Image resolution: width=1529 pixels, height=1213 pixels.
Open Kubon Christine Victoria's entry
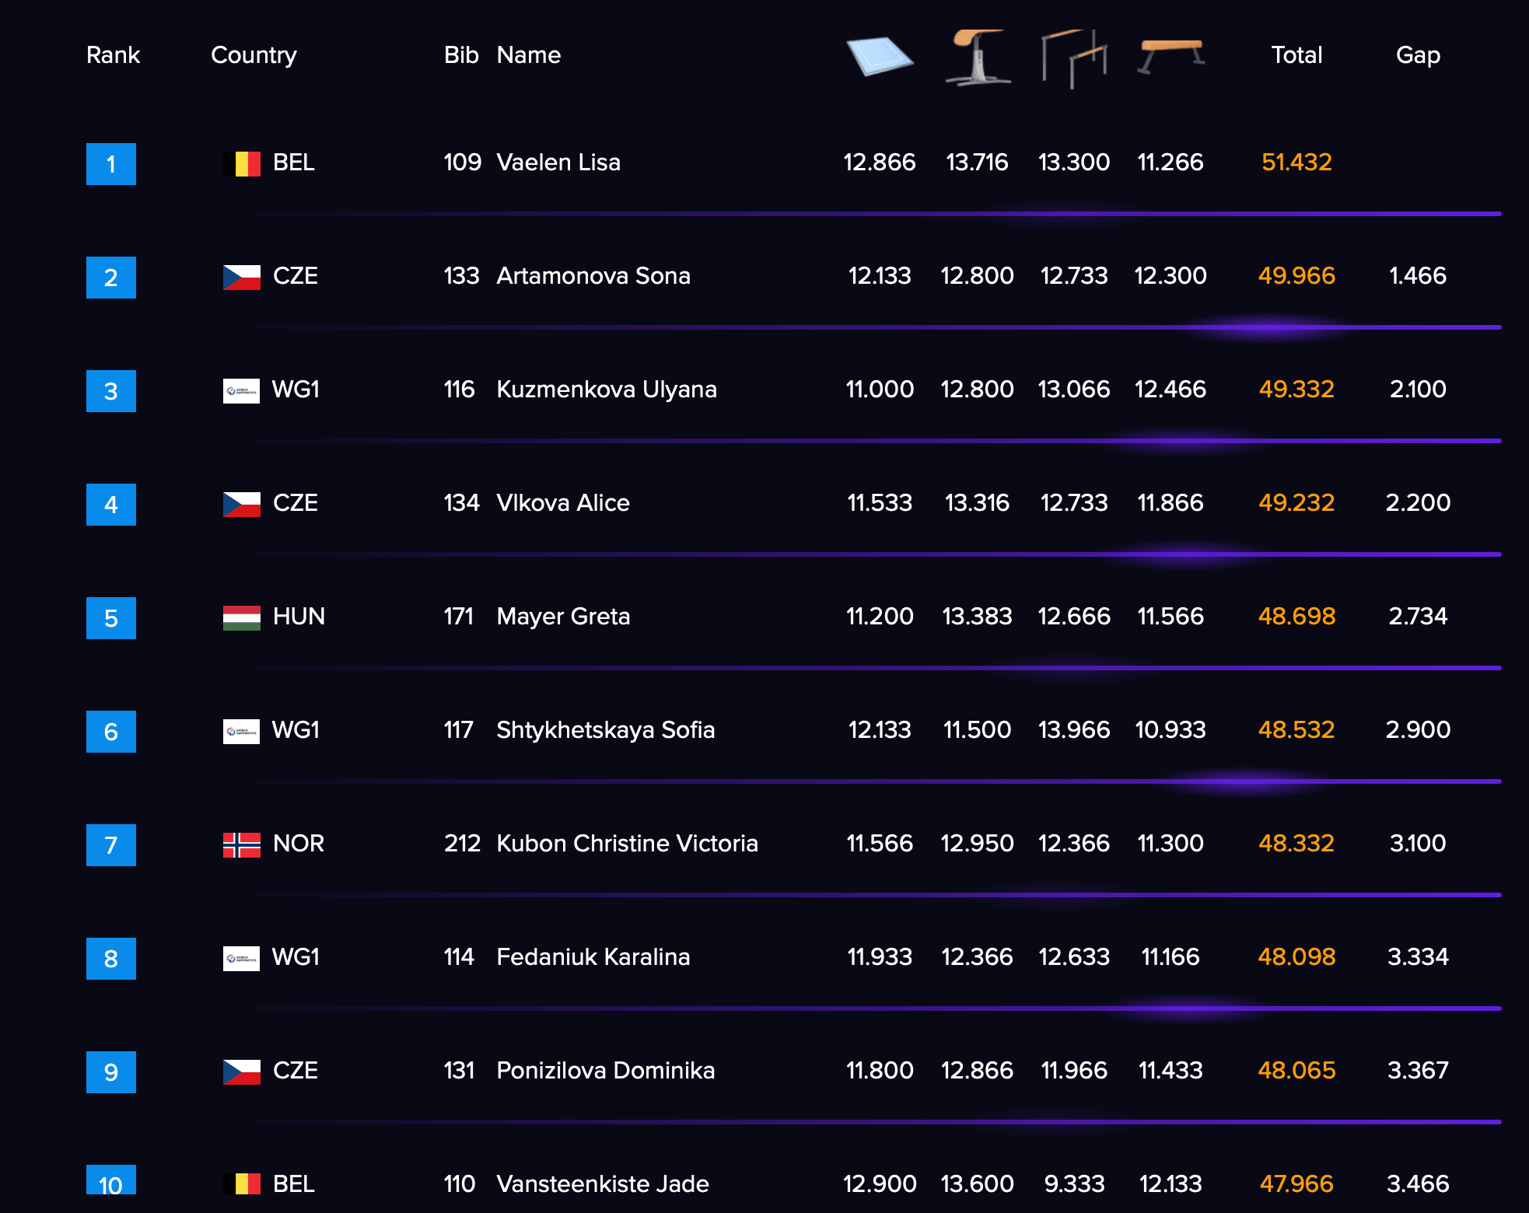click(x=627, y=844)
